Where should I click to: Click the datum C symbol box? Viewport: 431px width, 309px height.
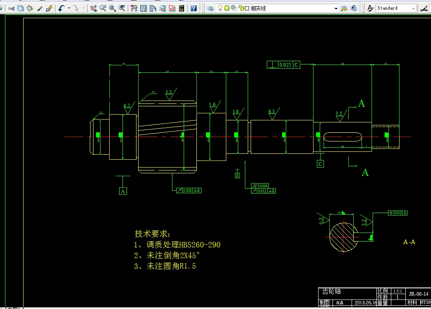(320, 164)
